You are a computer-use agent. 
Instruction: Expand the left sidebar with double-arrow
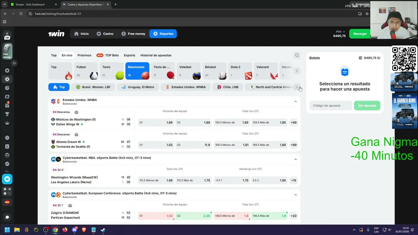(x=14, y=63)
